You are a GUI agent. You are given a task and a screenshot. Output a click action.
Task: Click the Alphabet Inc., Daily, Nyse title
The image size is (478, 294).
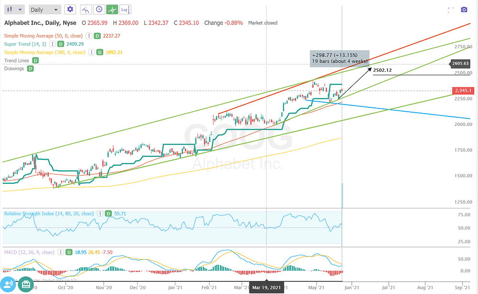[40, 23]
